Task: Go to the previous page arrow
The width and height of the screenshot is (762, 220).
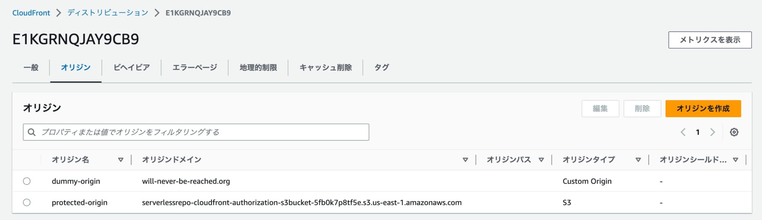Action: pos(683,132)
